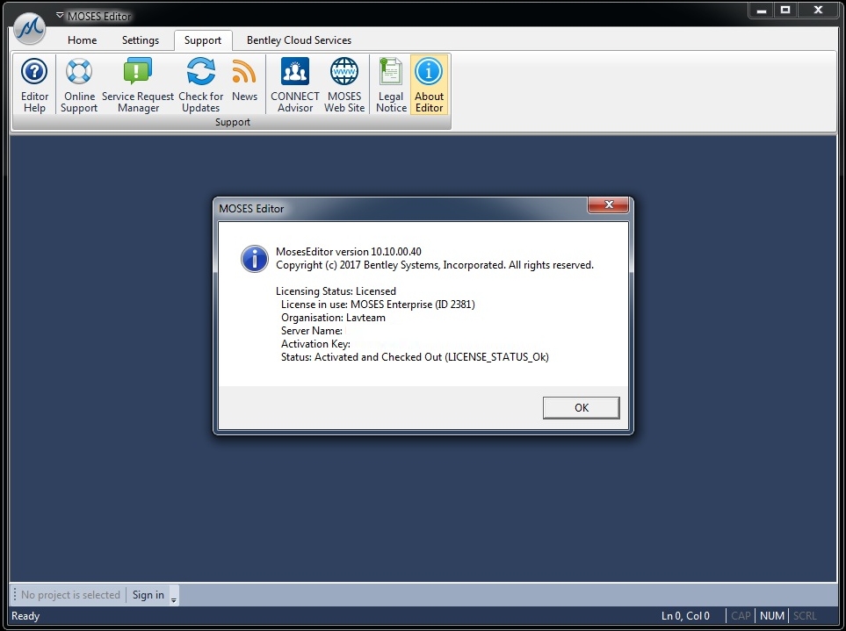Launch Service Request Manager
The height and width of the screenshot is (631, 846).
pos(138,85)
